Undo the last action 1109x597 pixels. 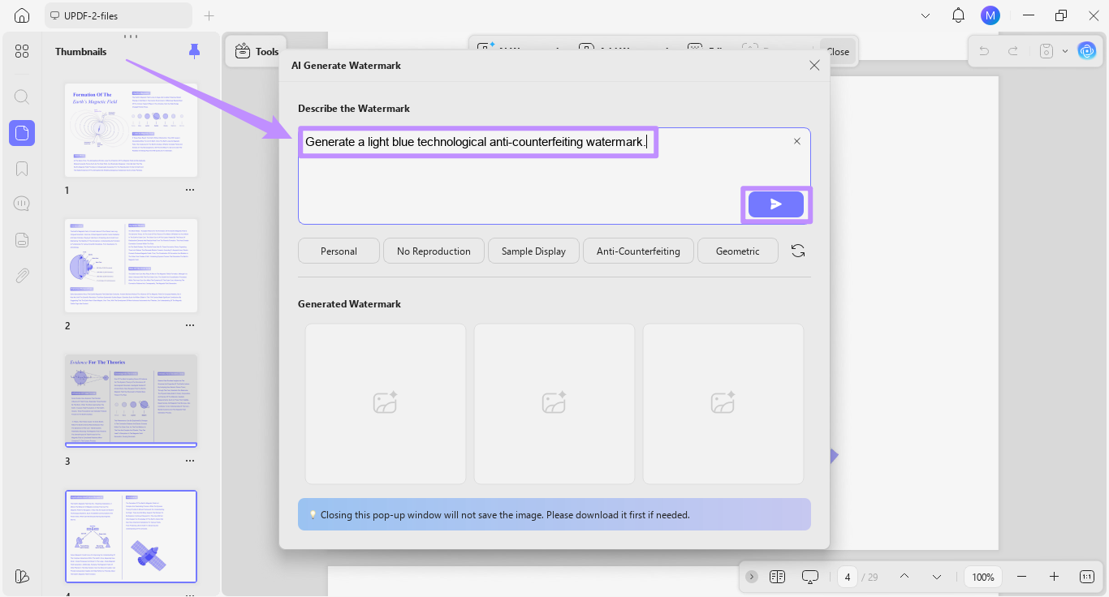pos(984,51)
